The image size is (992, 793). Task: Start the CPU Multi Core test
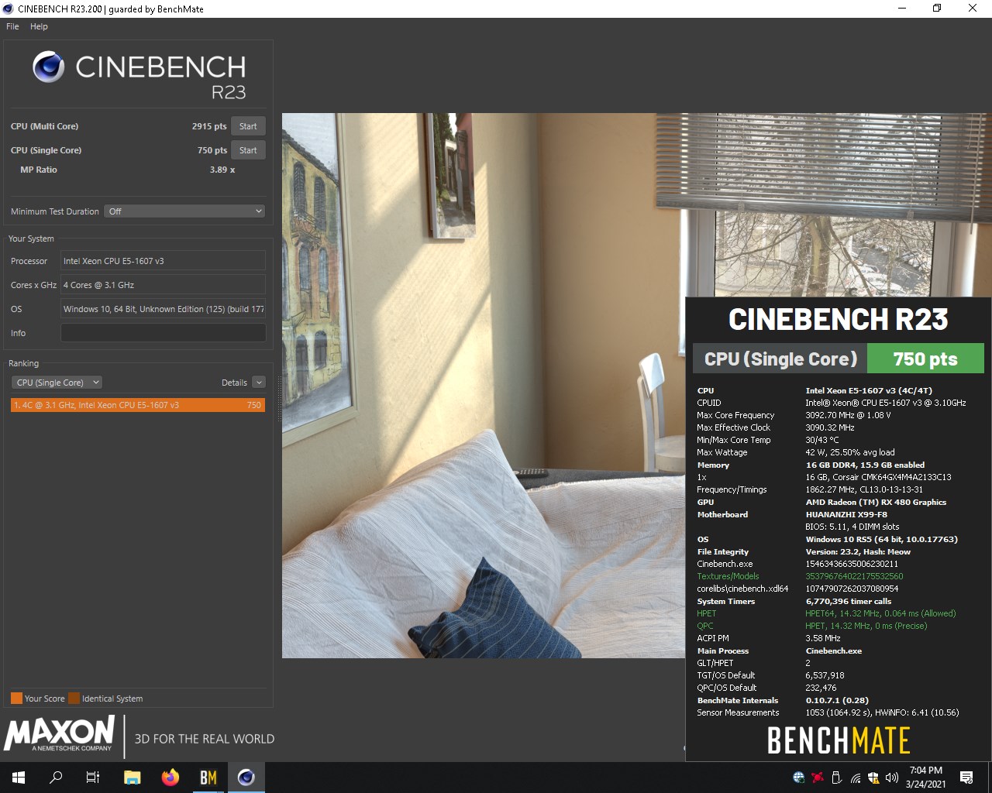point(248,126)
